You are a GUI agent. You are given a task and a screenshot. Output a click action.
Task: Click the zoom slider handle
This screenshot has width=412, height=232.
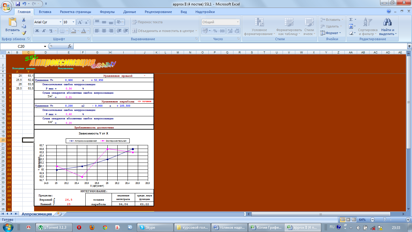click(384, 220)
